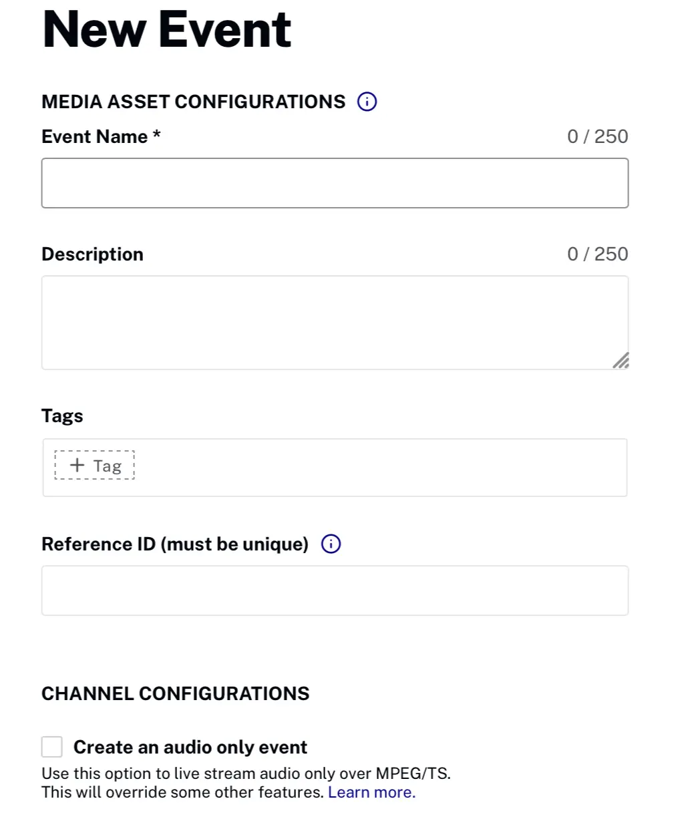Click the Media Asset Configurations heading text
This screenshot has height=815, width=696.
(194, 102)
